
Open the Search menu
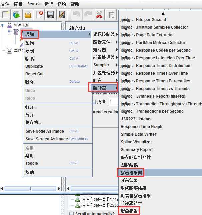click(x=34, y=4)
